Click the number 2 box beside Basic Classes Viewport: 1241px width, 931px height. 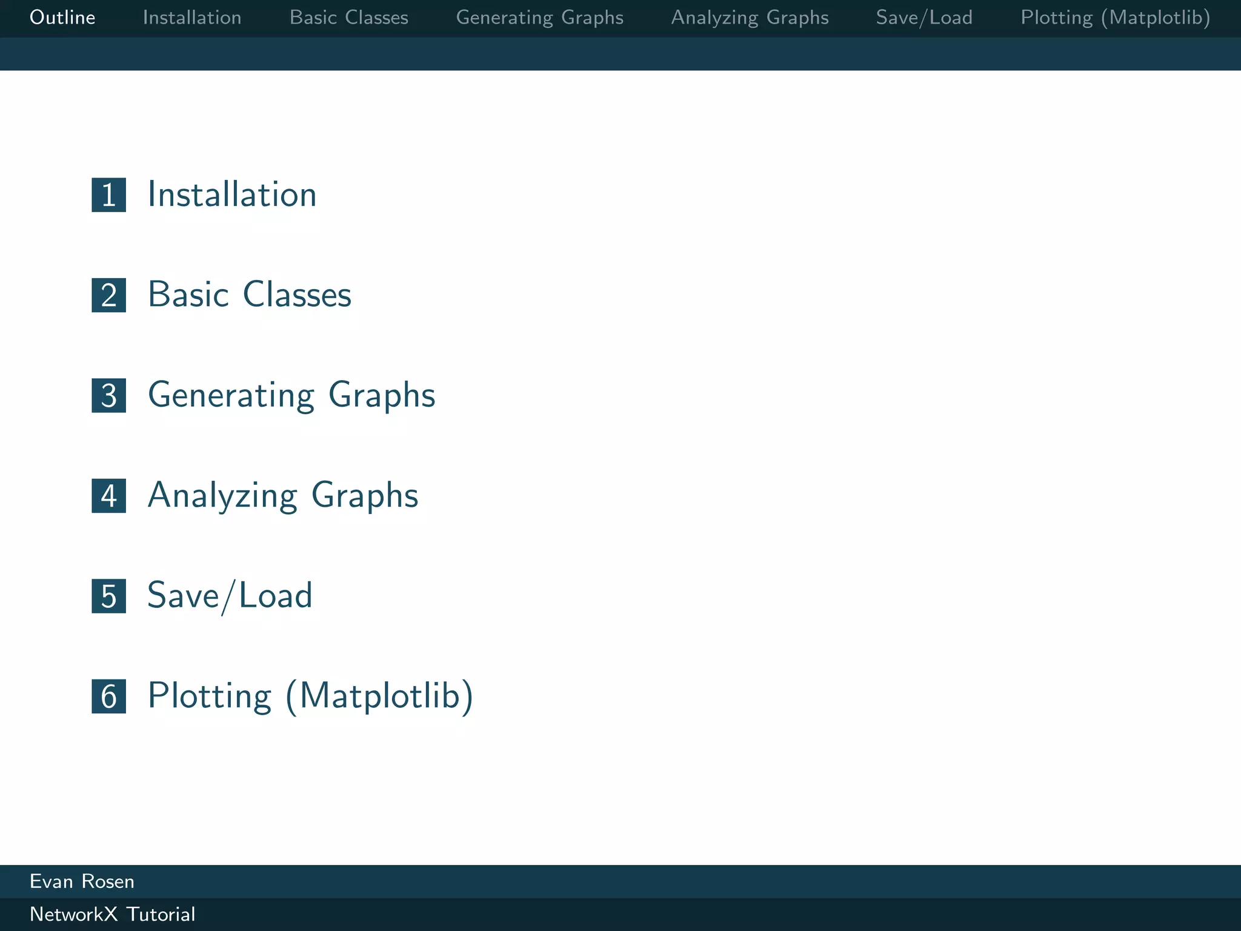point(109,295)
